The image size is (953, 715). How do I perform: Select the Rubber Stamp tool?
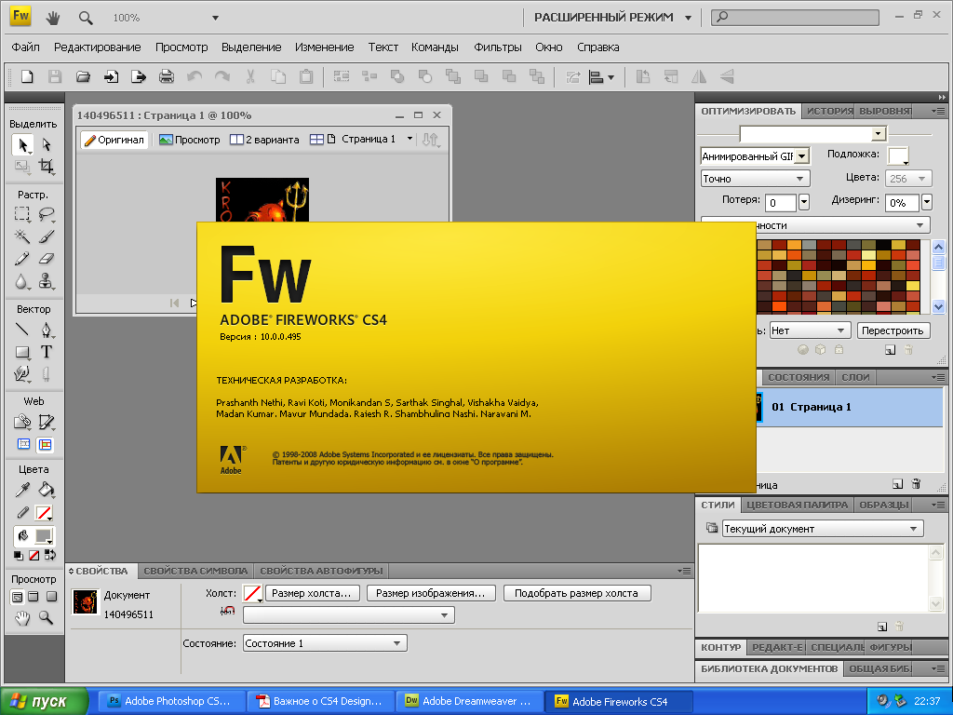point(47,281)
